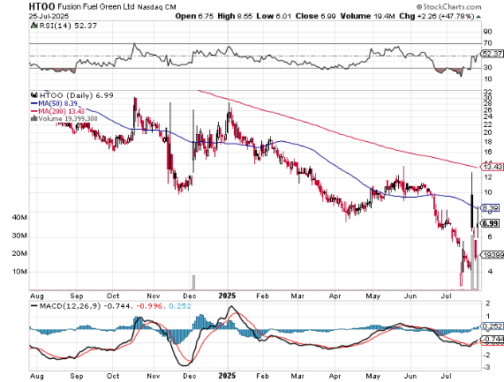Click the Fusion Fuel Green Ltd company name
The height and width of the screenshot is (382, 504).
point(96,6)
